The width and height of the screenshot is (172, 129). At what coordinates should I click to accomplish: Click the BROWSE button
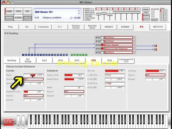(x=9, y=17)
